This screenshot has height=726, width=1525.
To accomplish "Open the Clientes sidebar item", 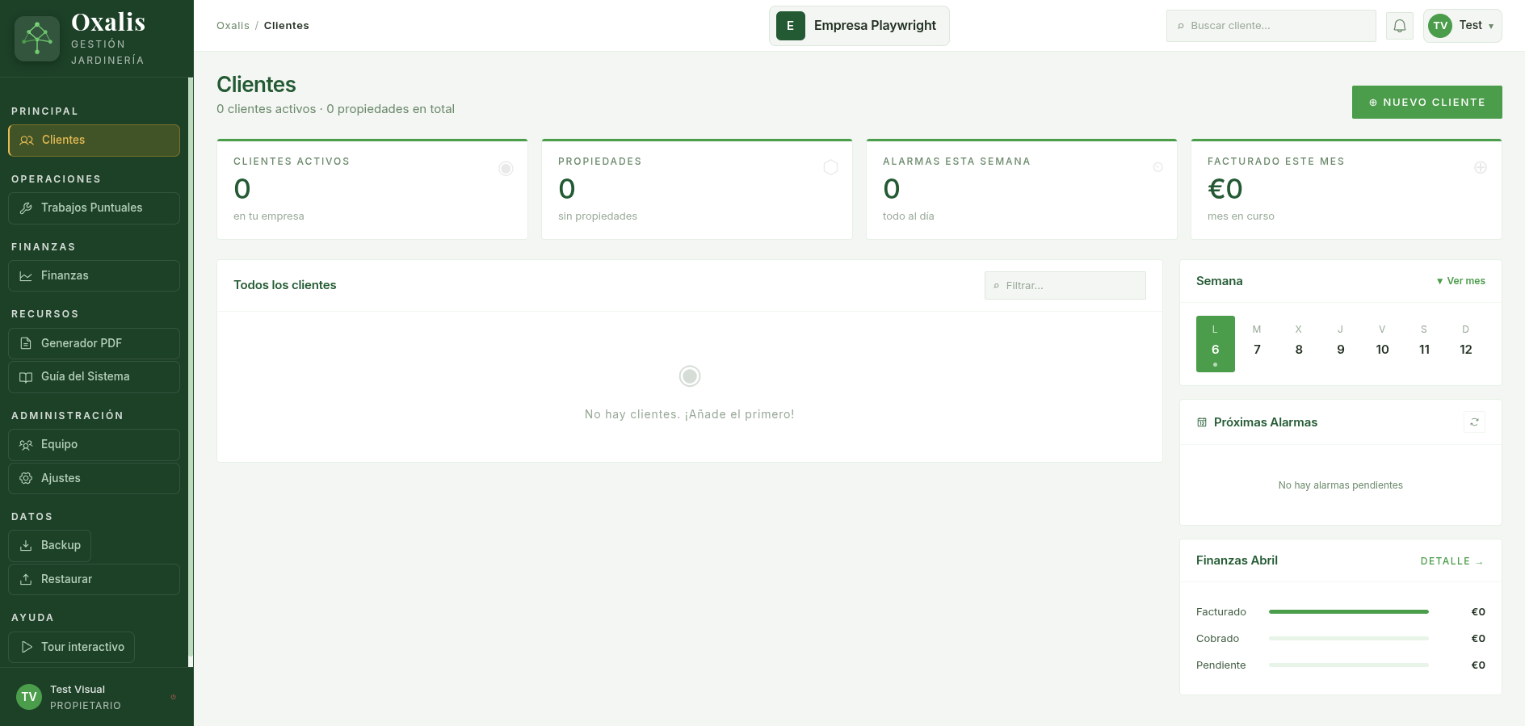I will tap(94, 141).
